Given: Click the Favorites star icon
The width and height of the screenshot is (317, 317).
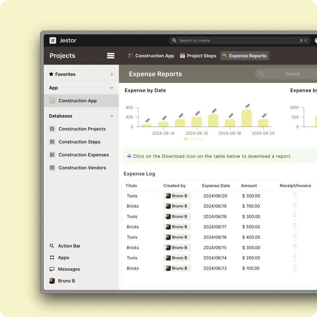Looking at the screenshot, I should coord(51,74).
